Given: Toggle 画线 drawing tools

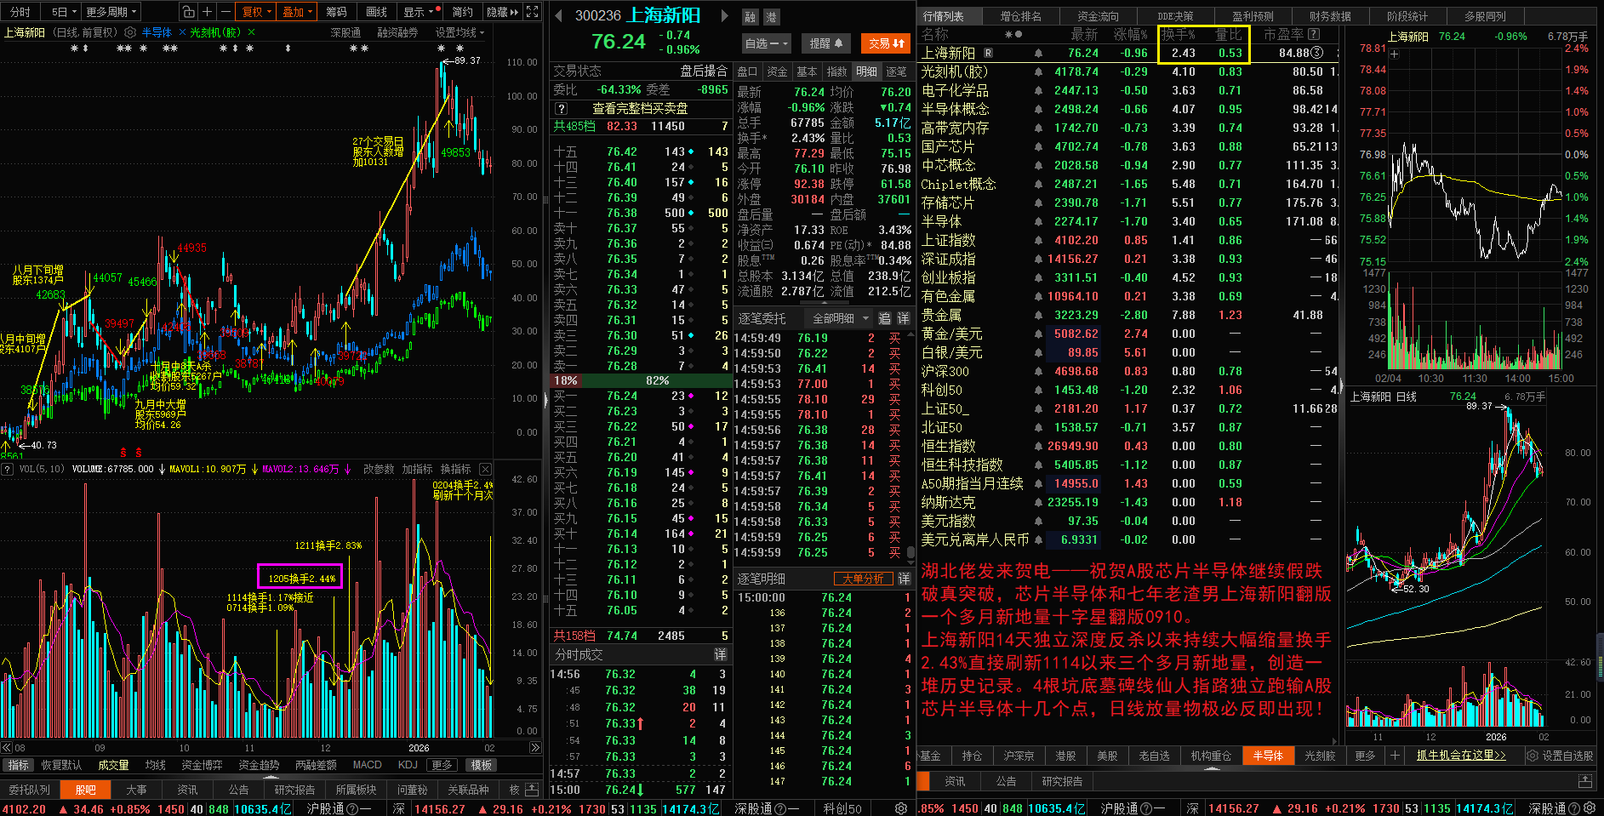Looking at the screenshot, I should (376, 12).
